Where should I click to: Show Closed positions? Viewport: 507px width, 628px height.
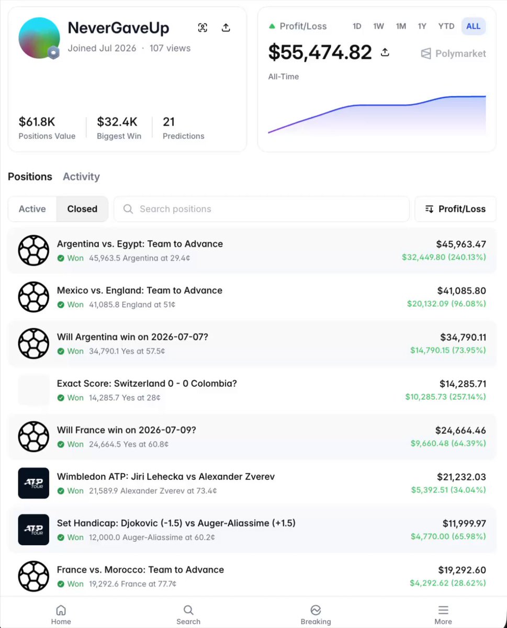click(82, 209)
